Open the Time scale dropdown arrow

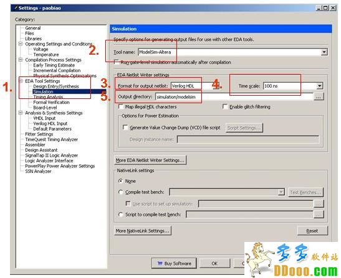click(x=319, y=86)
